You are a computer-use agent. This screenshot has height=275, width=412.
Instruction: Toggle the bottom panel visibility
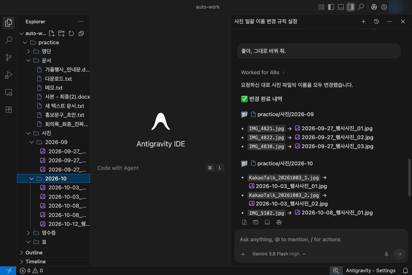[x=341, y=7]
